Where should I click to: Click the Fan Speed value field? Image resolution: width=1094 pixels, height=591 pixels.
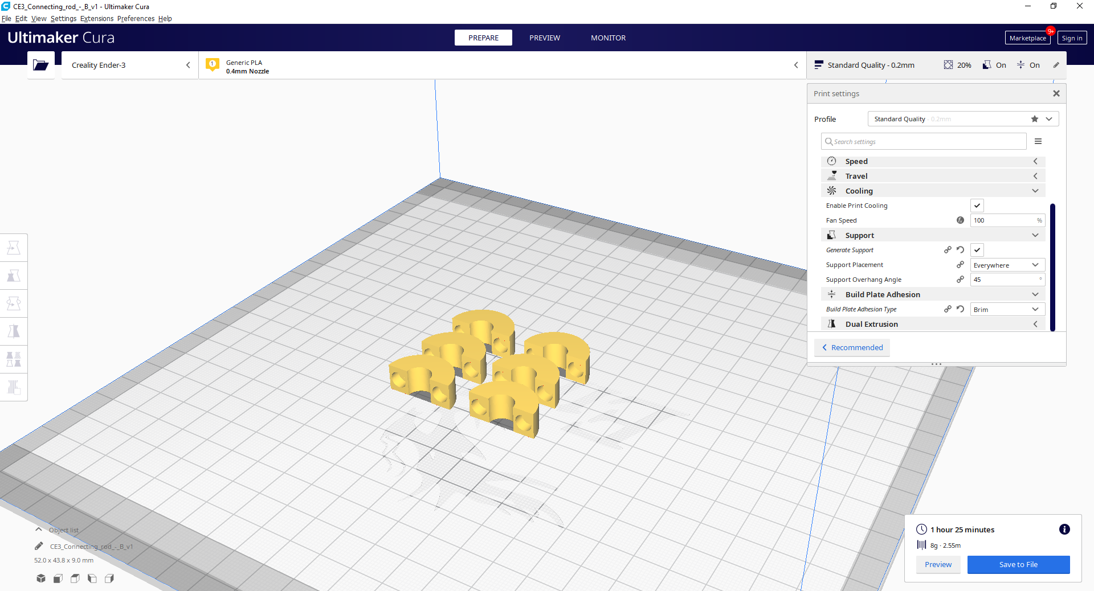click(x=1007, y=220)
